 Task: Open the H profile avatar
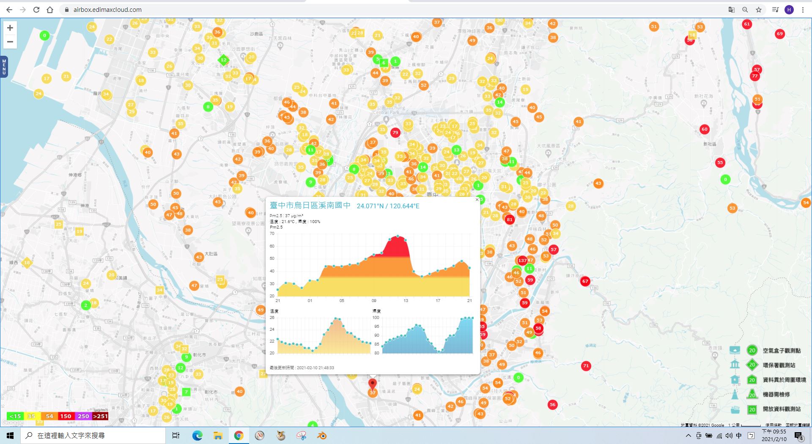tap(789, 10)
